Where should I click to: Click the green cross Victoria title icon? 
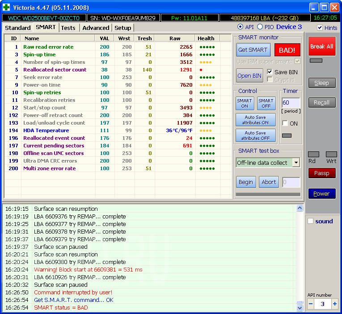coord(6,8)
